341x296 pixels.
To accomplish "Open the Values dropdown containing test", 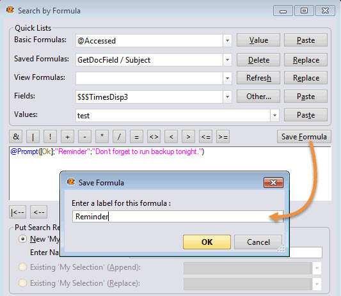I will click(x=274, y=116).
